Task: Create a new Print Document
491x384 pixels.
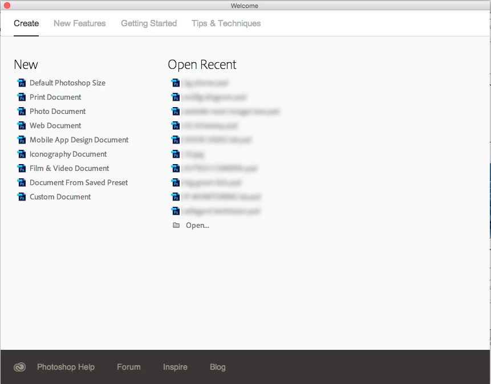Action: 55,97
